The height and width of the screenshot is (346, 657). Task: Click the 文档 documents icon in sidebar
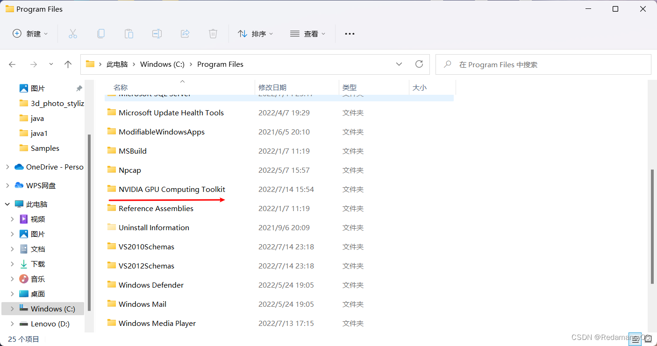(x=24, y=249)
